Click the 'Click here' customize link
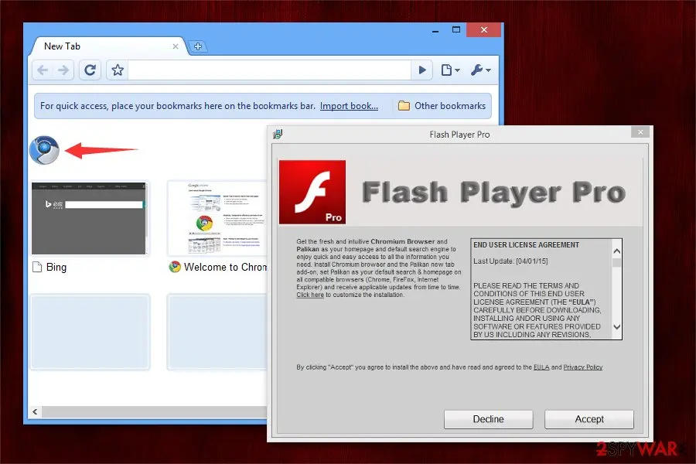Image resolution: width=696 pixels, height=464 pixels. pyautogui.click(x=310, y=295)
